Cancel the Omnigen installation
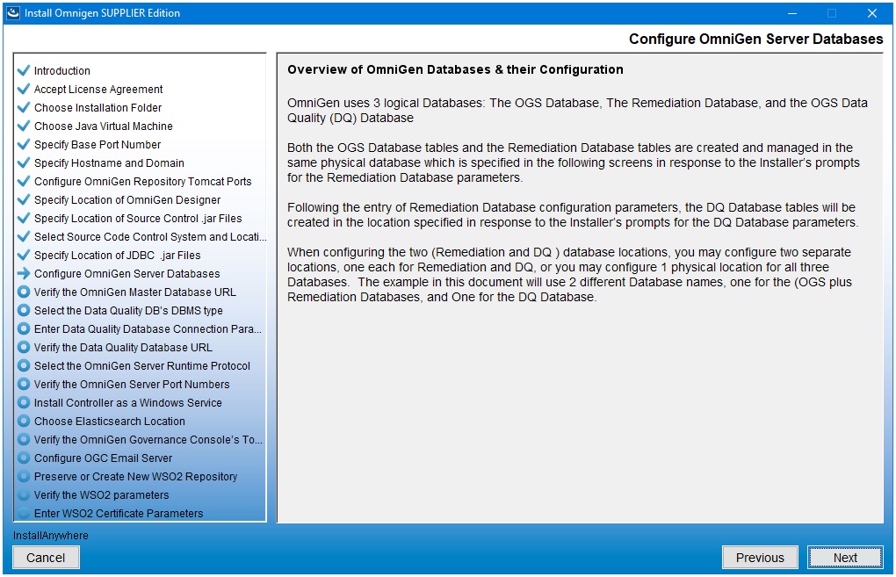This screenshot has width=896, height=577. (46, 558)
